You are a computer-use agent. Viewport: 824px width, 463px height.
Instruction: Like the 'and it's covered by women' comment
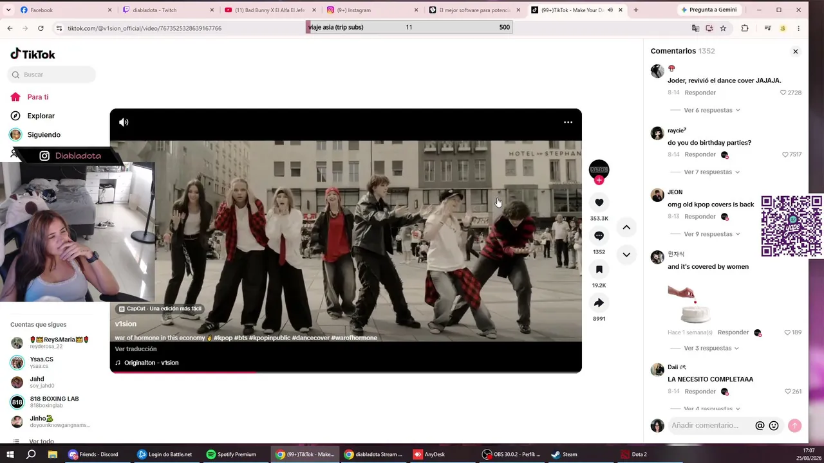[787, 332]
